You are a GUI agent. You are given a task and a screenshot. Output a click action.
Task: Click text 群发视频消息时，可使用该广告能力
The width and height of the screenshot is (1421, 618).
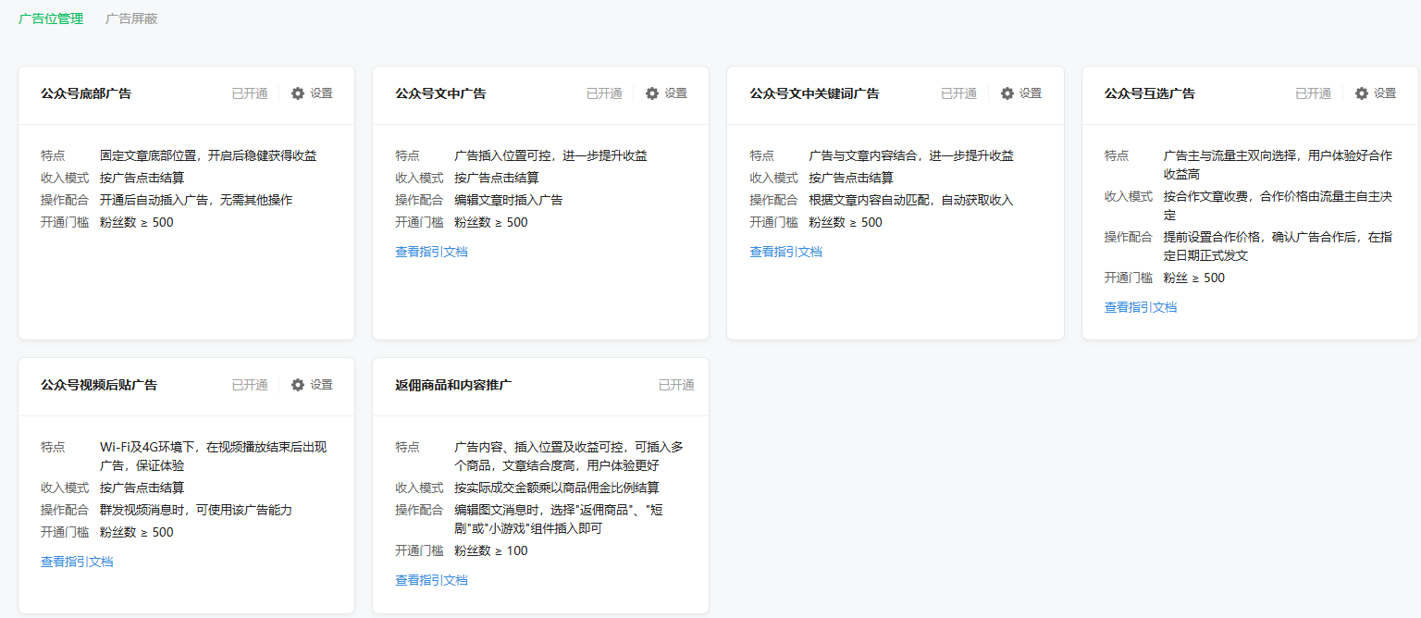pos(196,510)
